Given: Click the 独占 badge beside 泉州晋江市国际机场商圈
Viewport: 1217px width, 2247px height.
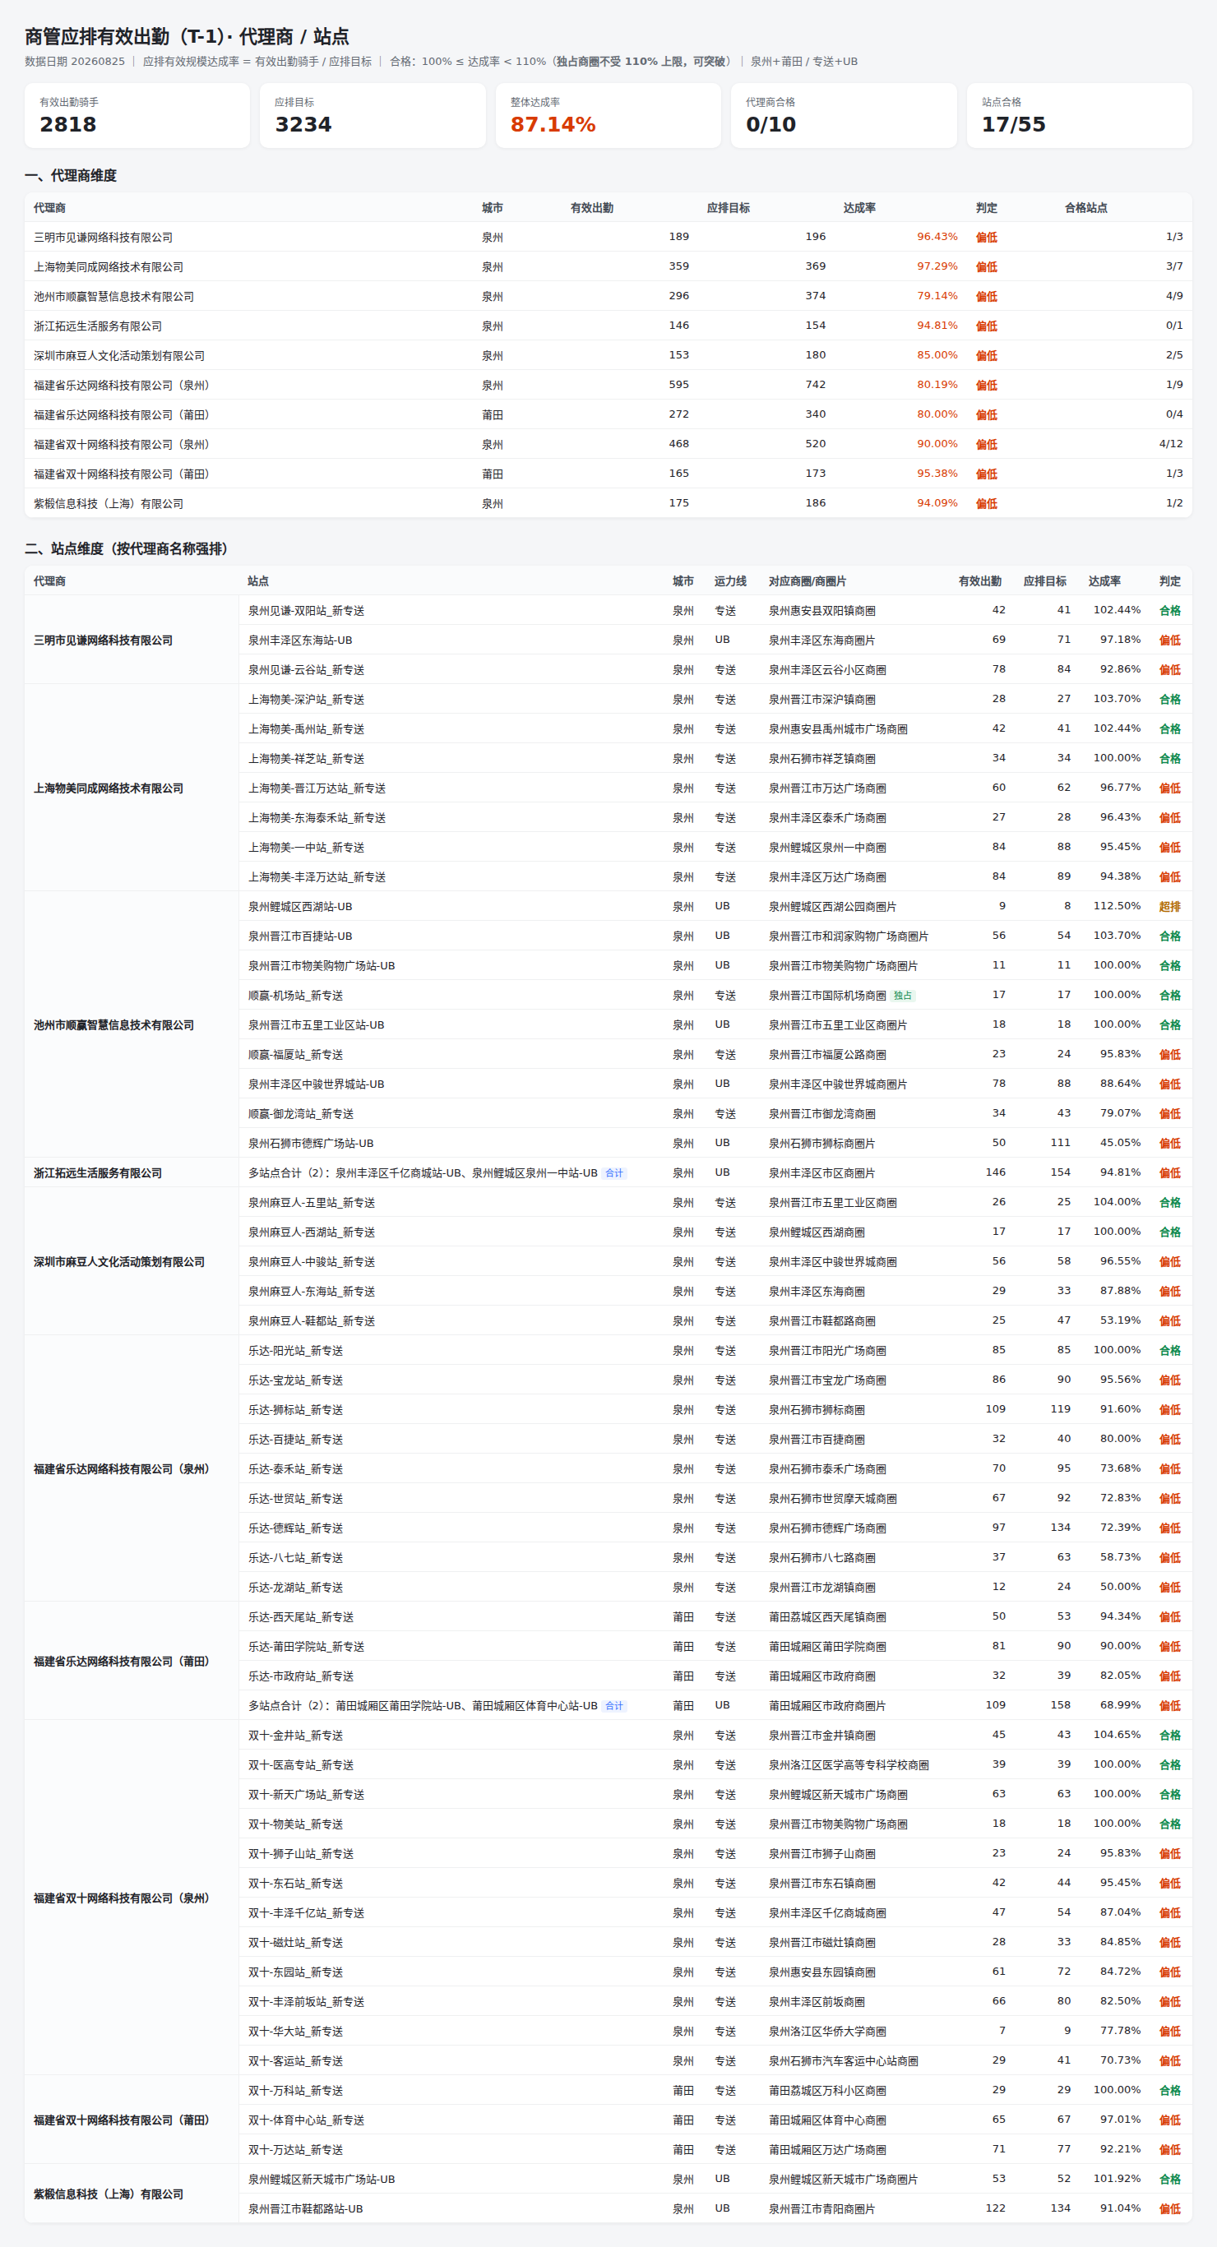Looking at the screenshot, I should pos(903,996).
